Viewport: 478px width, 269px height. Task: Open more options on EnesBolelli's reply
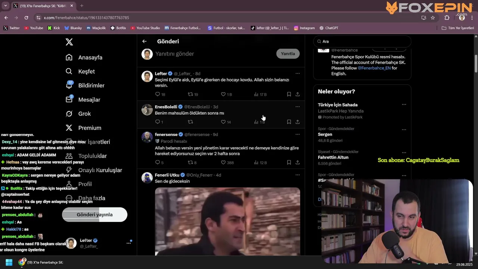[x=298, y=107]
